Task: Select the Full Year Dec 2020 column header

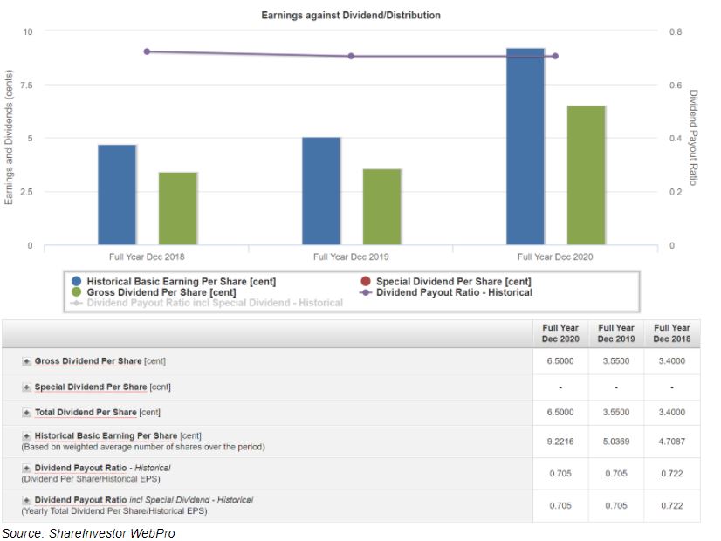Action: pos(560,333)
